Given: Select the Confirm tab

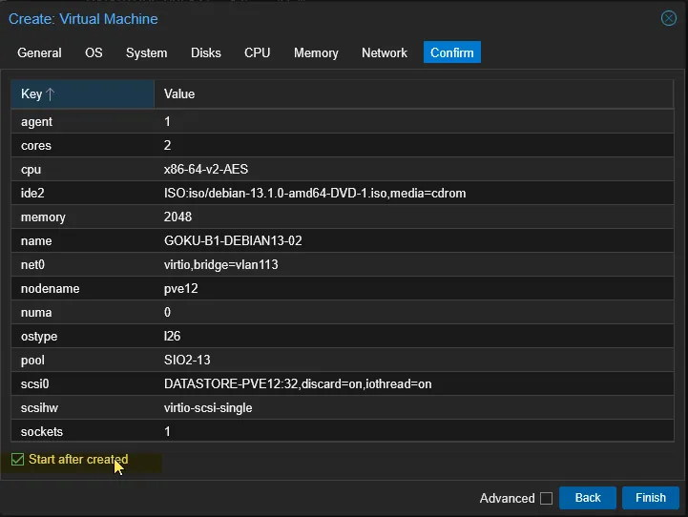Looking at the screenshot, I should click(x=451, y=53).
